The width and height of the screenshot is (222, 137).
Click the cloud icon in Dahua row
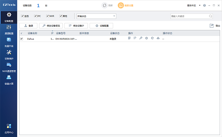pos(158,38)
